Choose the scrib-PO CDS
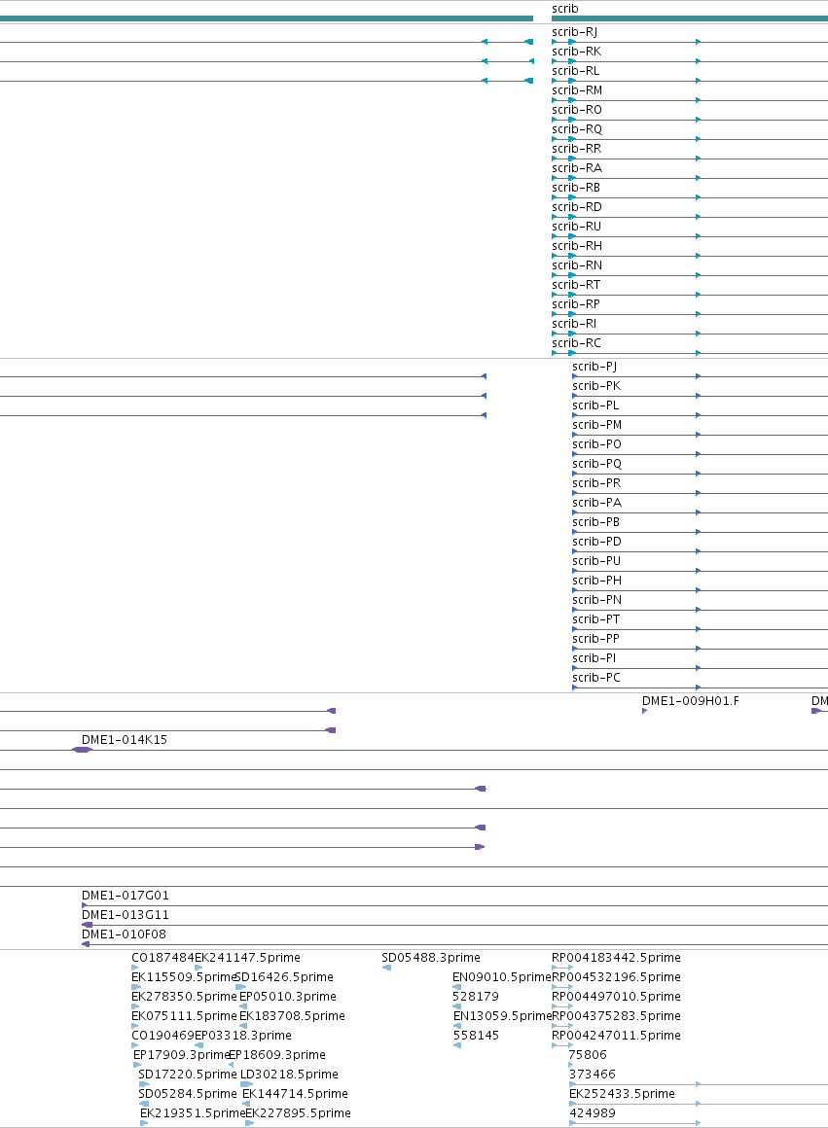 coord(596,443)
